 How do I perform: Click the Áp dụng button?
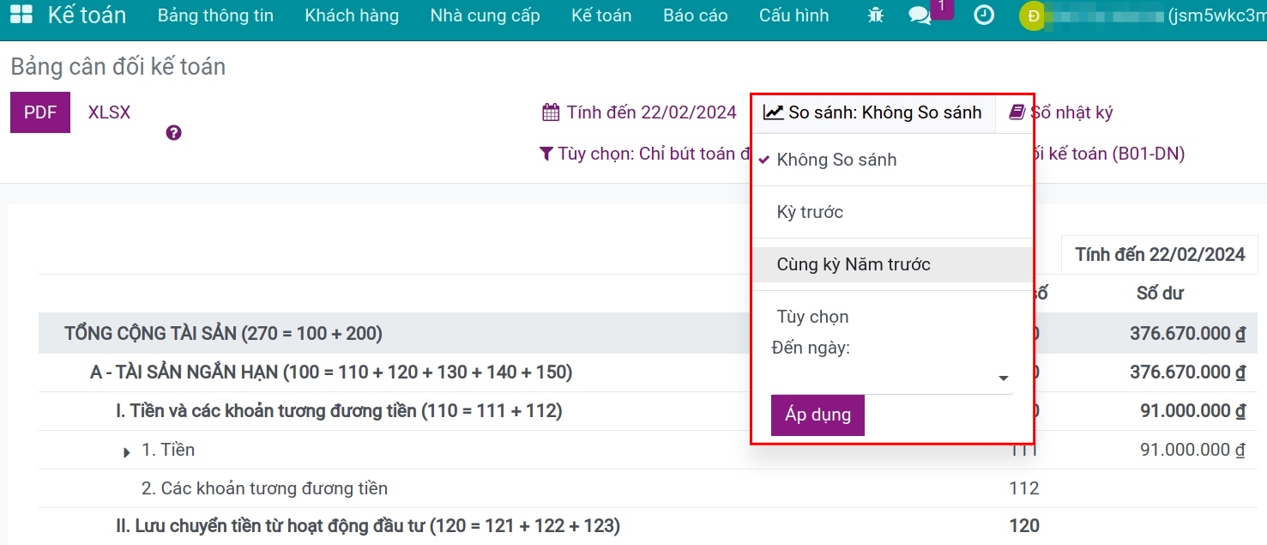(818, 415)
